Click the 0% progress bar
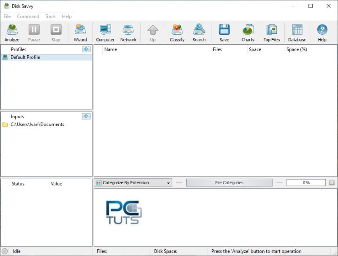Screen dimensions: 338x256 pos(306,183)
